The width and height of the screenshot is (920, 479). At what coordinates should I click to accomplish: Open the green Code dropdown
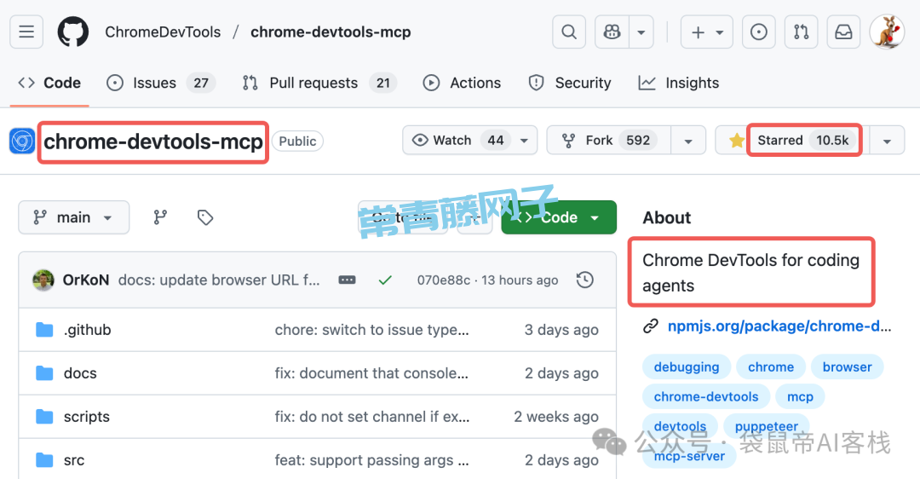pos(559,217)
